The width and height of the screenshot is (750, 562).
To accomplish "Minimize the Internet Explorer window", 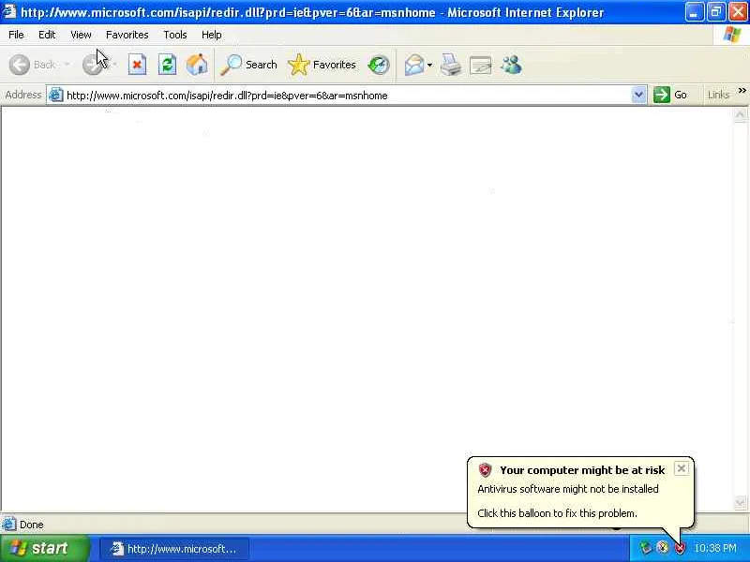I will [694, 12].
